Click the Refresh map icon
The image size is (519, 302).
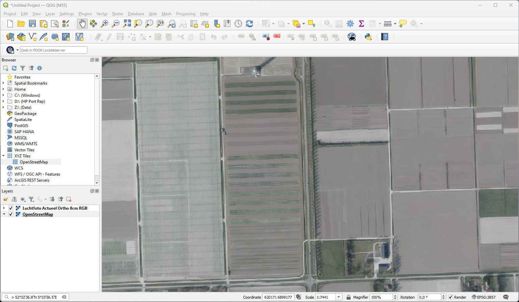249,24
